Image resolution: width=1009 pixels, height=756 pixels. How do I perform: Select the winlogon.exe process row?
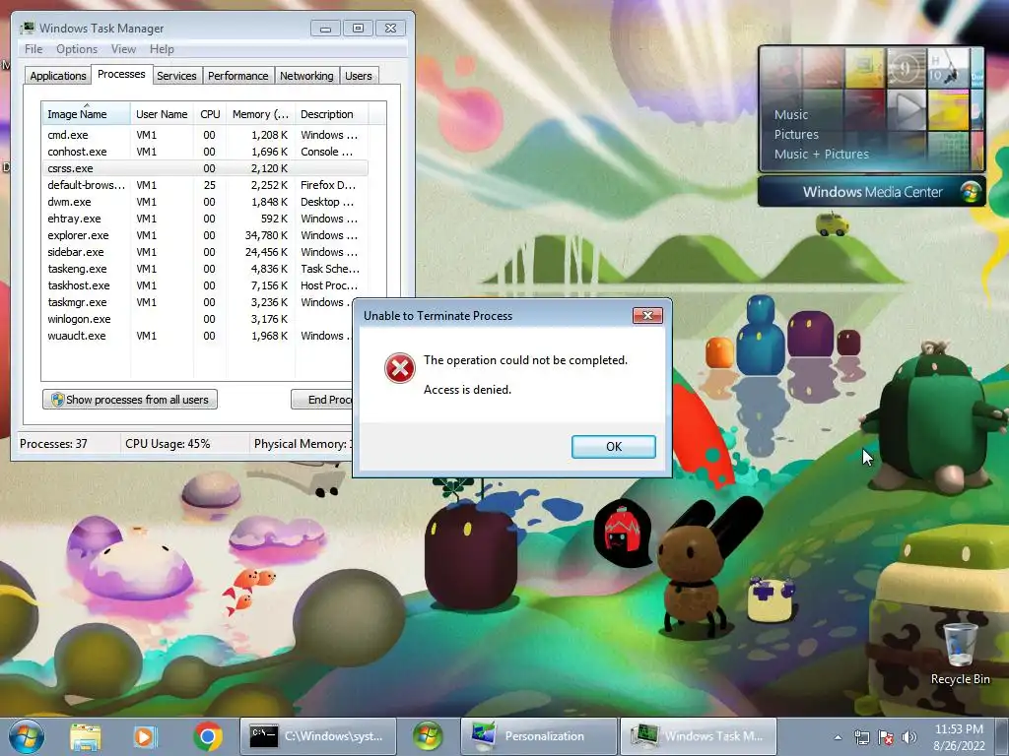(199, 319)
